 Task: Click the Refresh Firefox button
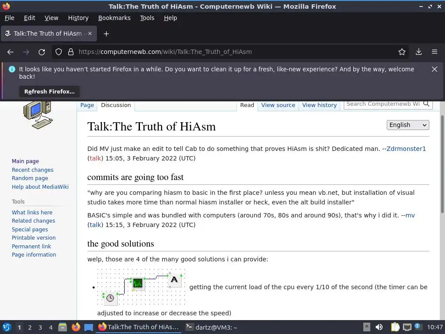[x=50, y=91]
